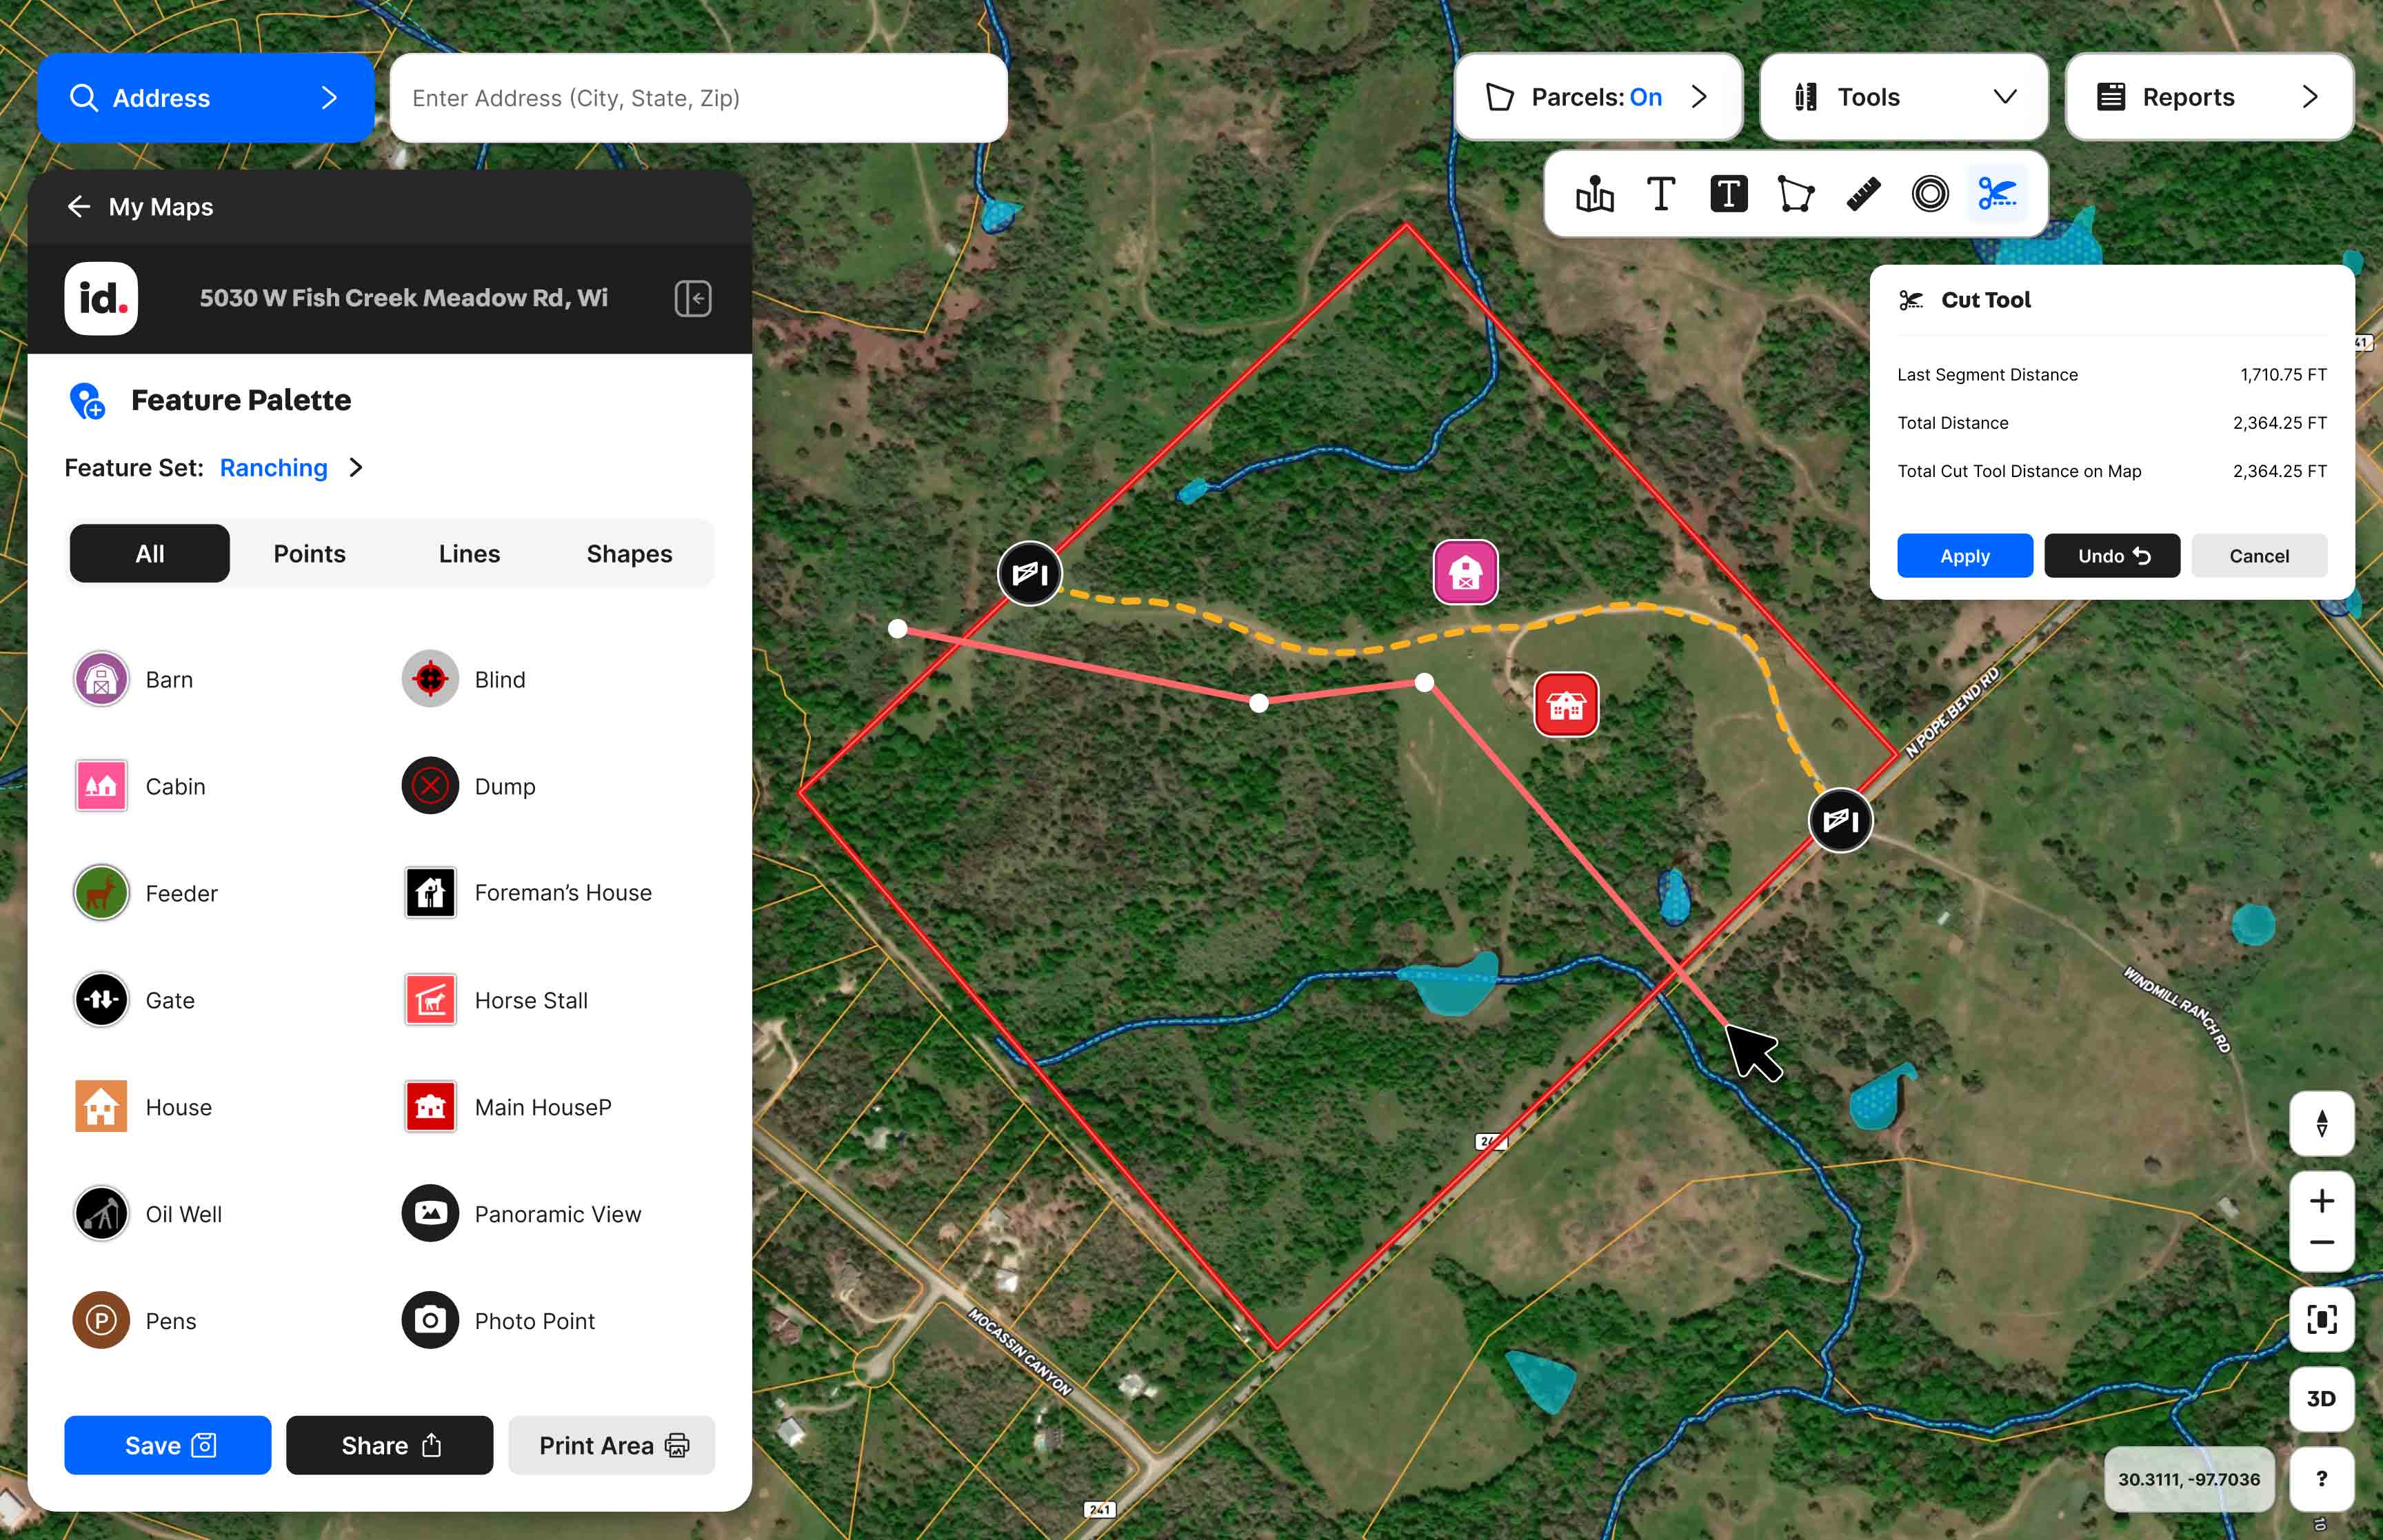The width and height of the screenshot is (2383, 1540).
Task: Undo the last cut segment
Action: click(x=2111, y=555)
